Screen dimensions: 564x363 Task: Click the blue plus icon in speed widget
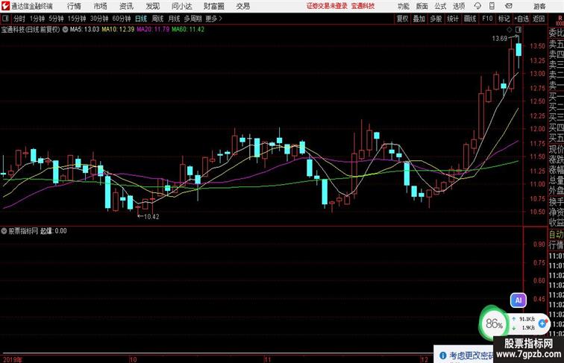click(542, 323)
